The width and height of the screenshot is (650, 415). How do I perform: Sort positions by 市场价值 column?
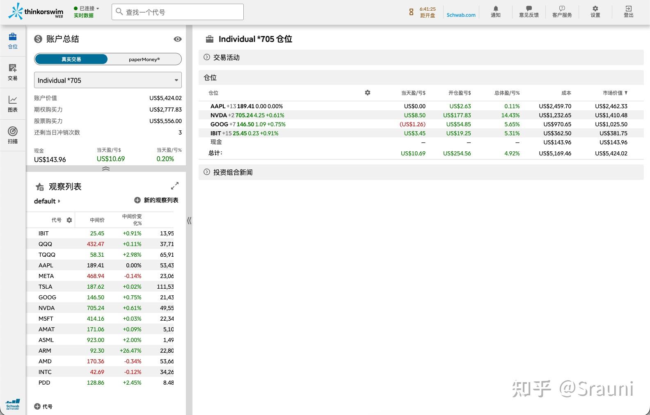click(x=615, y=93)
